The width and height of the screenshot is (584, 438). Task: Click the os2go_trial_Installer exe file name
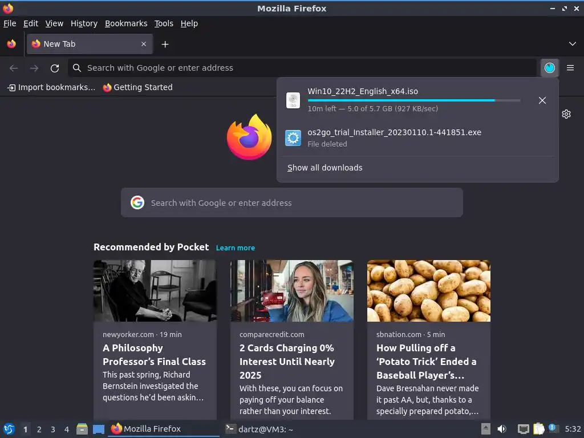(x=395, y=132)
